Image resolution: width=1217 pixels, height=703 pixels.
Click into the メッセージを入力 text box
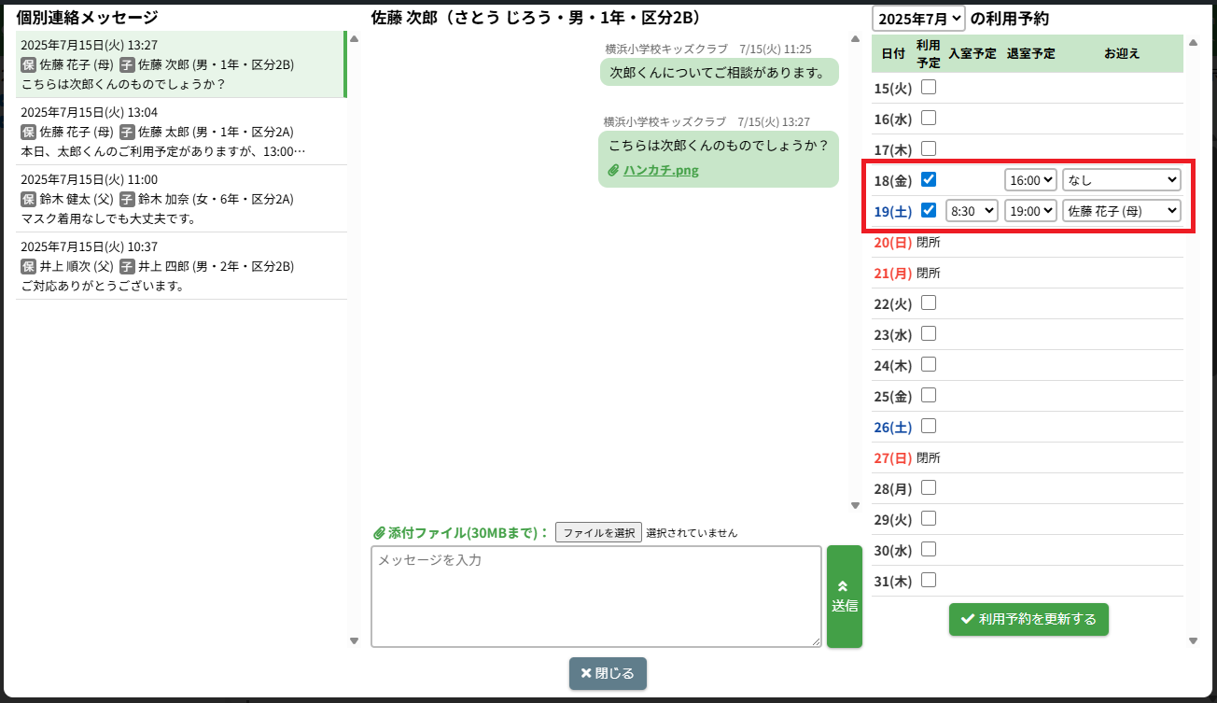pos(595,596)
